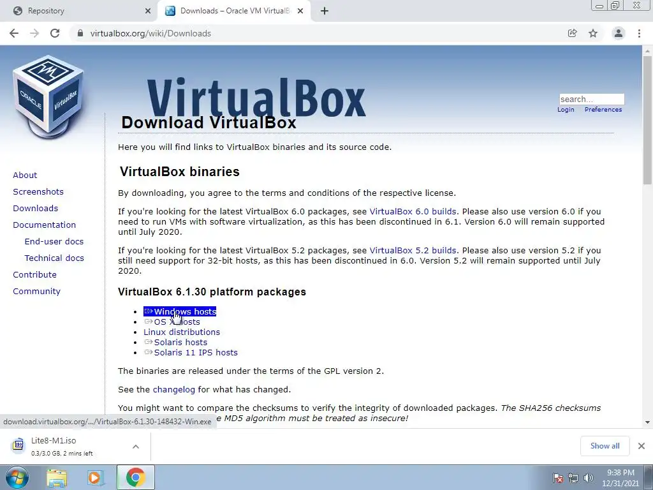Follow the VirtualBox 6.0 builds link
The image size is (653, 490).
413,212
